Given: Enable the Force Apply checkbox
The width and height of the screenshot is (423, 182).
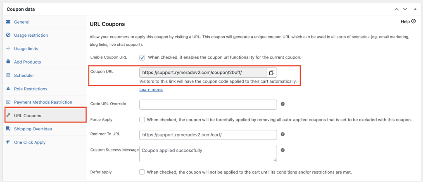Looking at the screenshot, I should coord(142,120).
